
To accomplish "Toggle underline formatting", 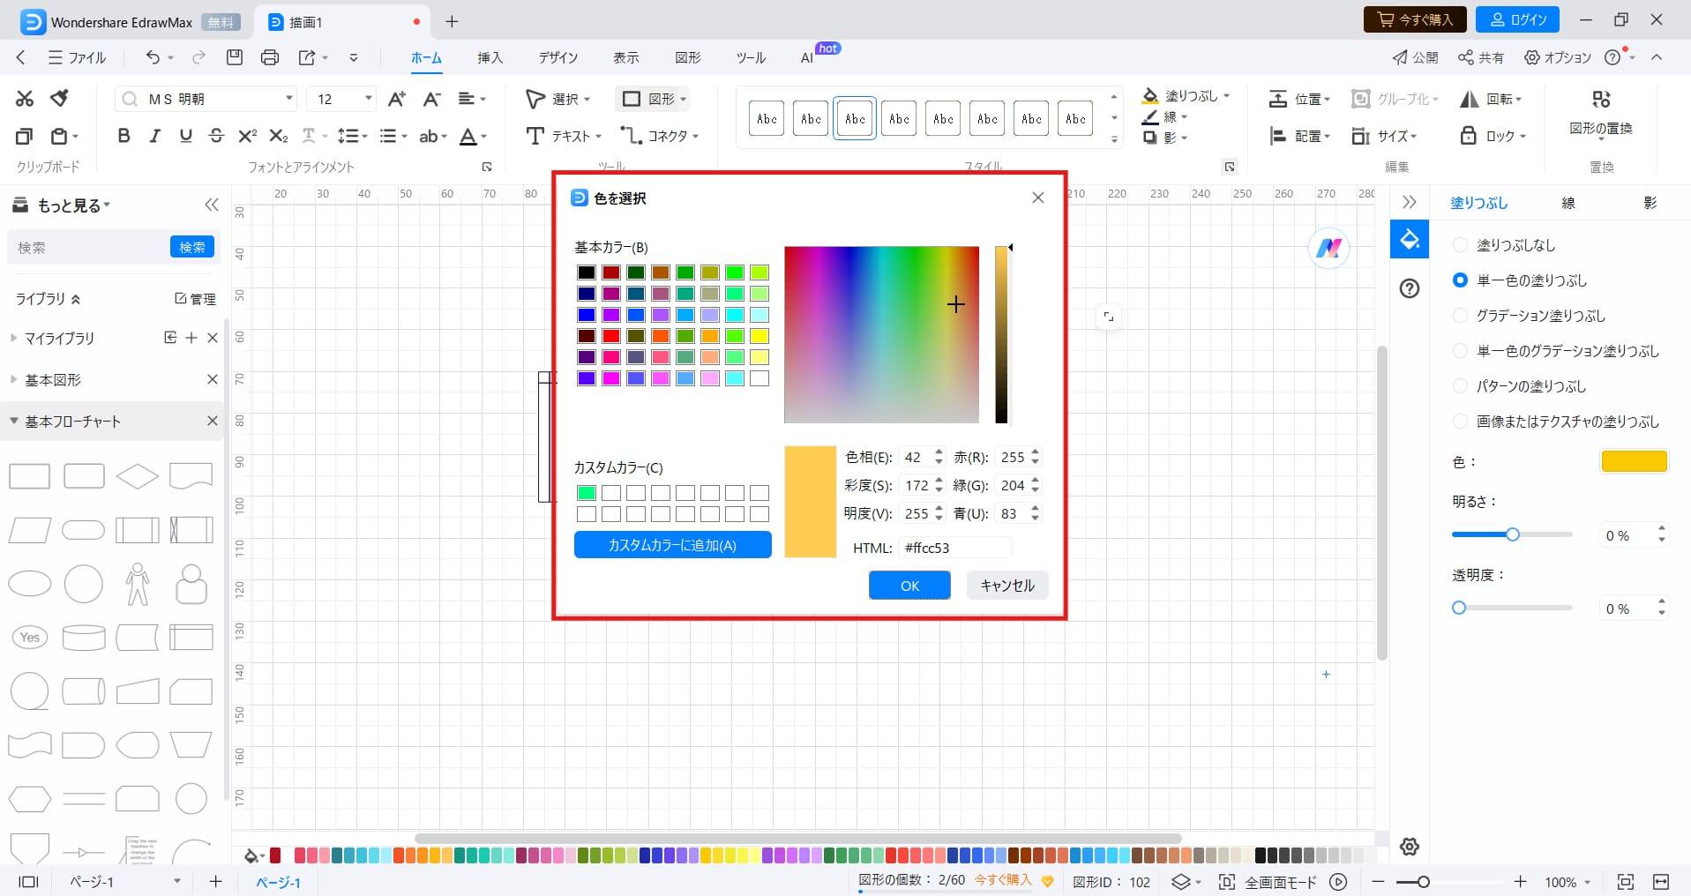I will pyautogui.click(x=185, y=136).
